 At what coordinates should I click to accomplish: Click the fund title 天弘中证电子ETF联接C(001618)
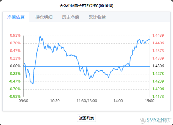[x=86, y=6]
